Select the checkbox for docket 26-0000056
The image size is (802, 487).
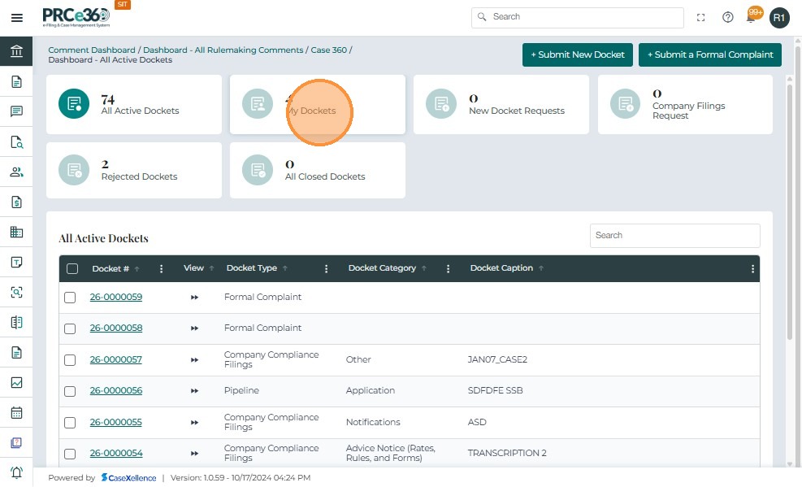(70, 391)
